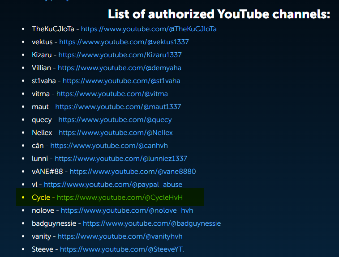Click the name 'Nellex' label
The height and width of the screenshot is (257, 339).
pos(42,132)
